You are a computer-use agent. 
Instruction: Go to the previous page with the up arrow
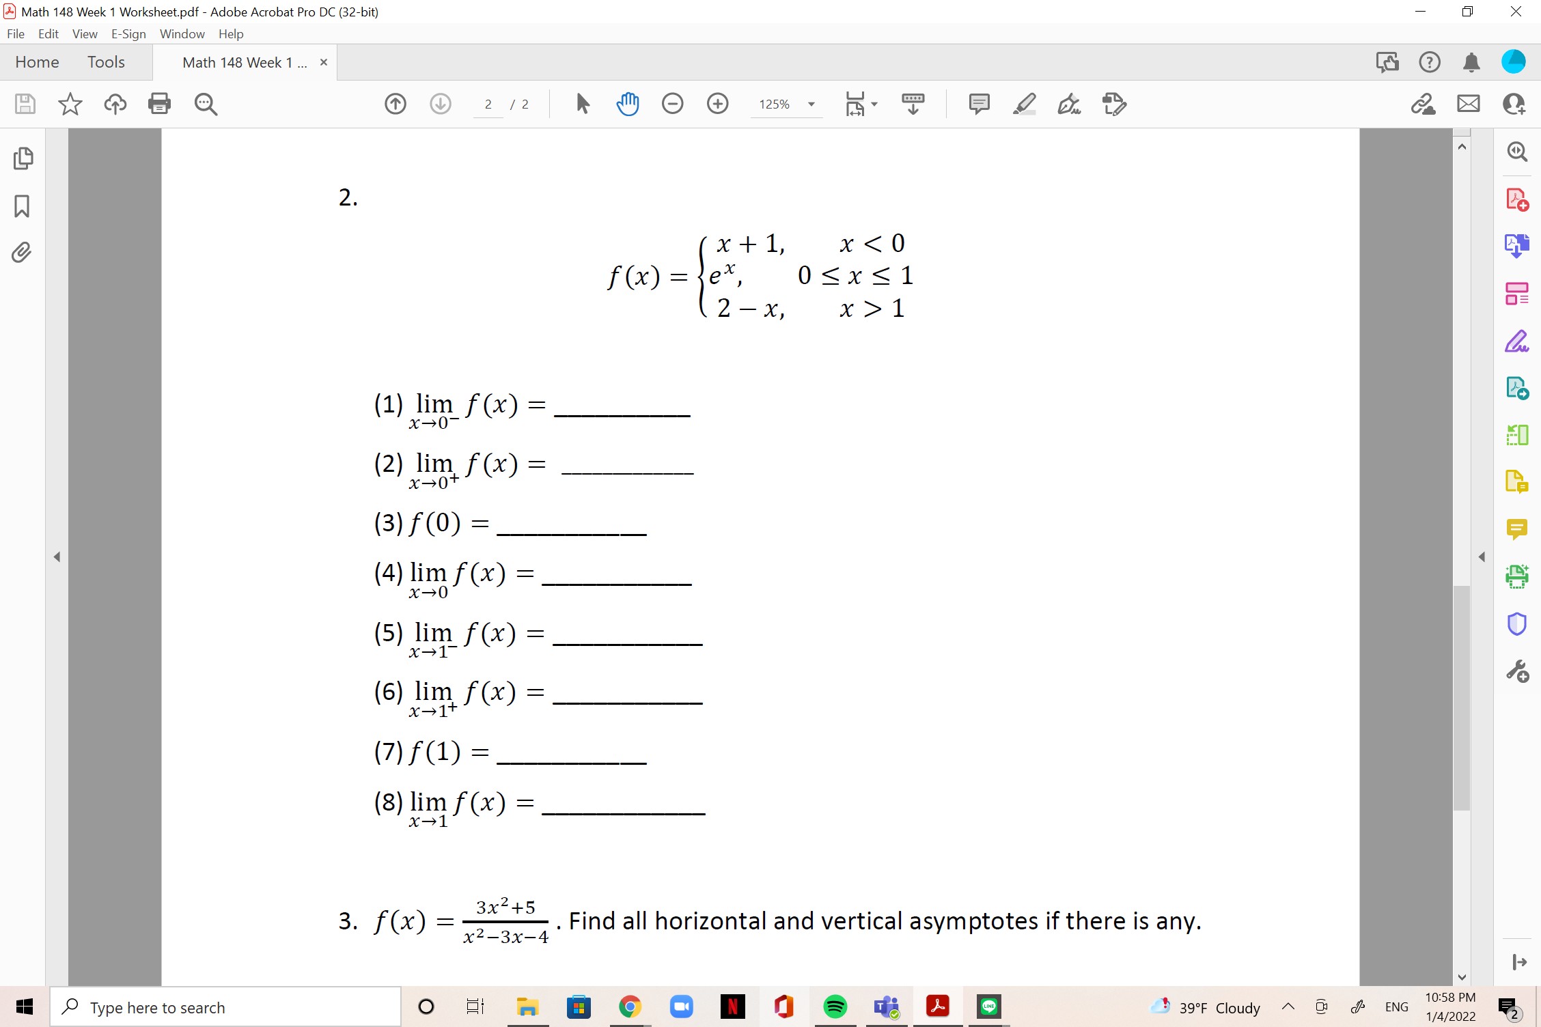(395, 104)
